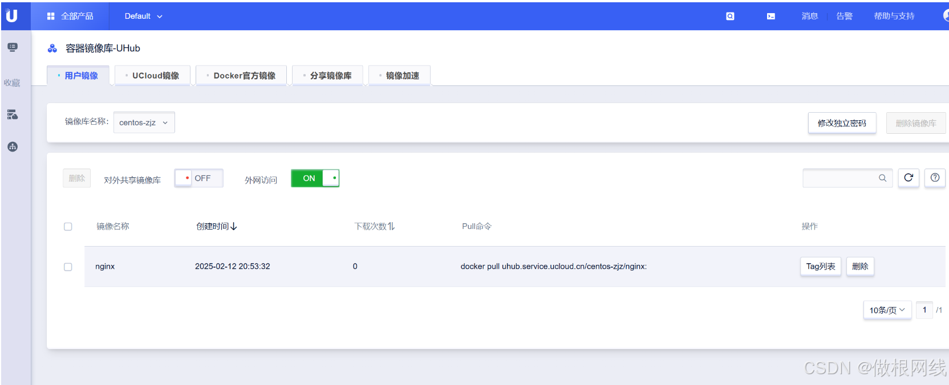Click the 删除 button above the table
The height and width of the screenshot is (385, 949).
[77, 178]
